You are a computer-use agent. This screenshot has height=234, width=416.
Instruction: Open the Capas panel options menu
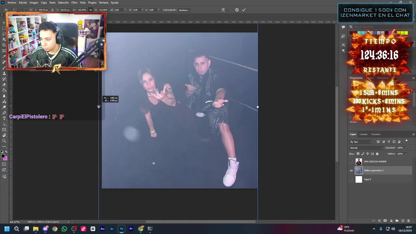point(413,134)
